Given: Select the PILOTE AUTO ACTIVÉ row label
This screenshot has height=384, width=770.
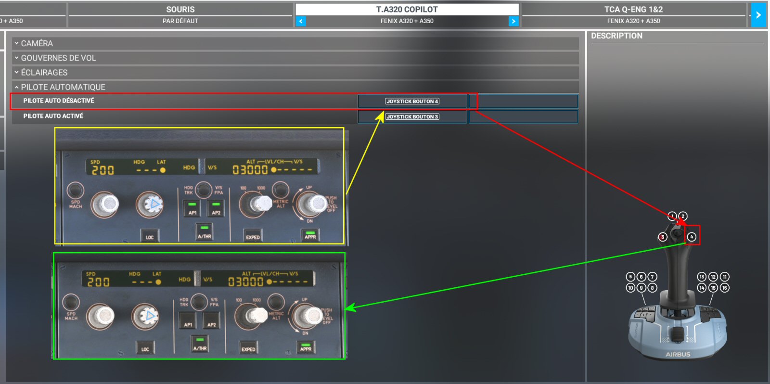Looking at the screenshot, I should coord(53,116).
